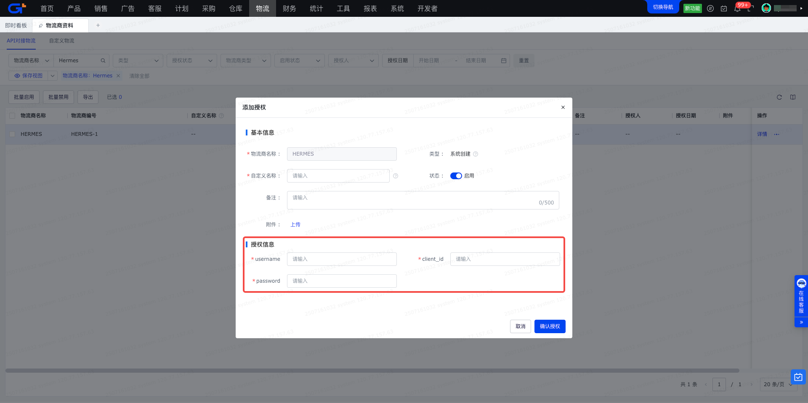Screen dimensions: 808x403
Task: Expand the user account arrow
Action: 801,8
